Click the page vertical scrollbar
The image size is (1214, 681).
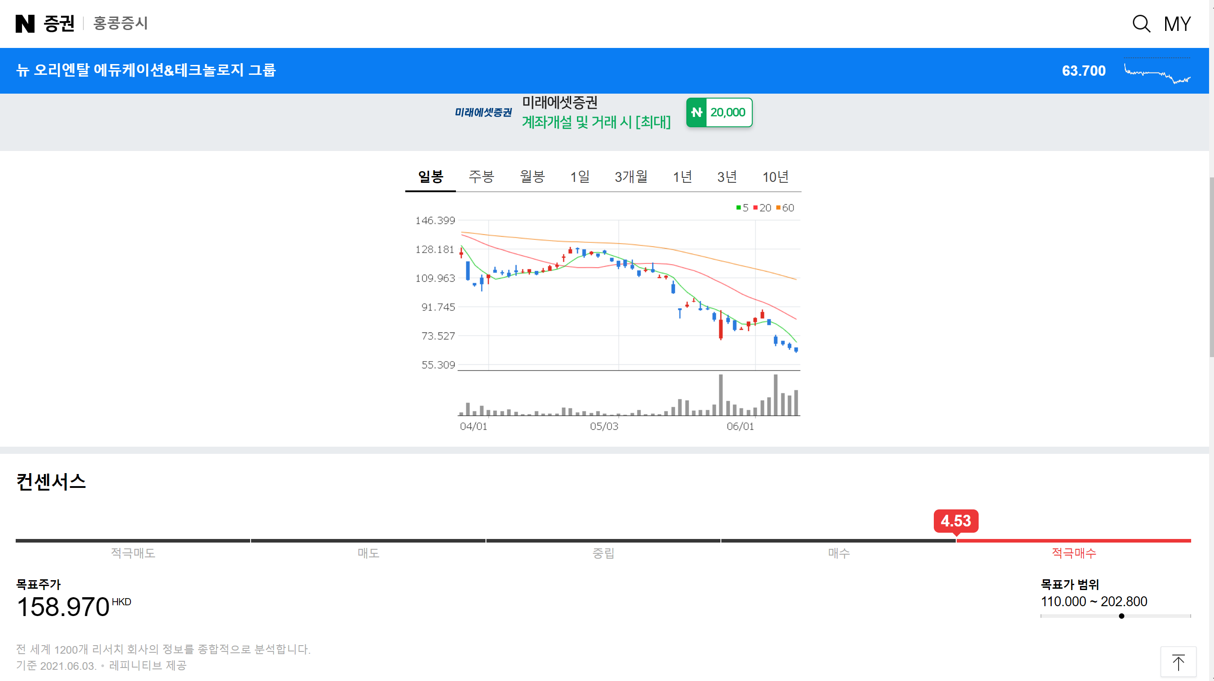[1211, 267]
